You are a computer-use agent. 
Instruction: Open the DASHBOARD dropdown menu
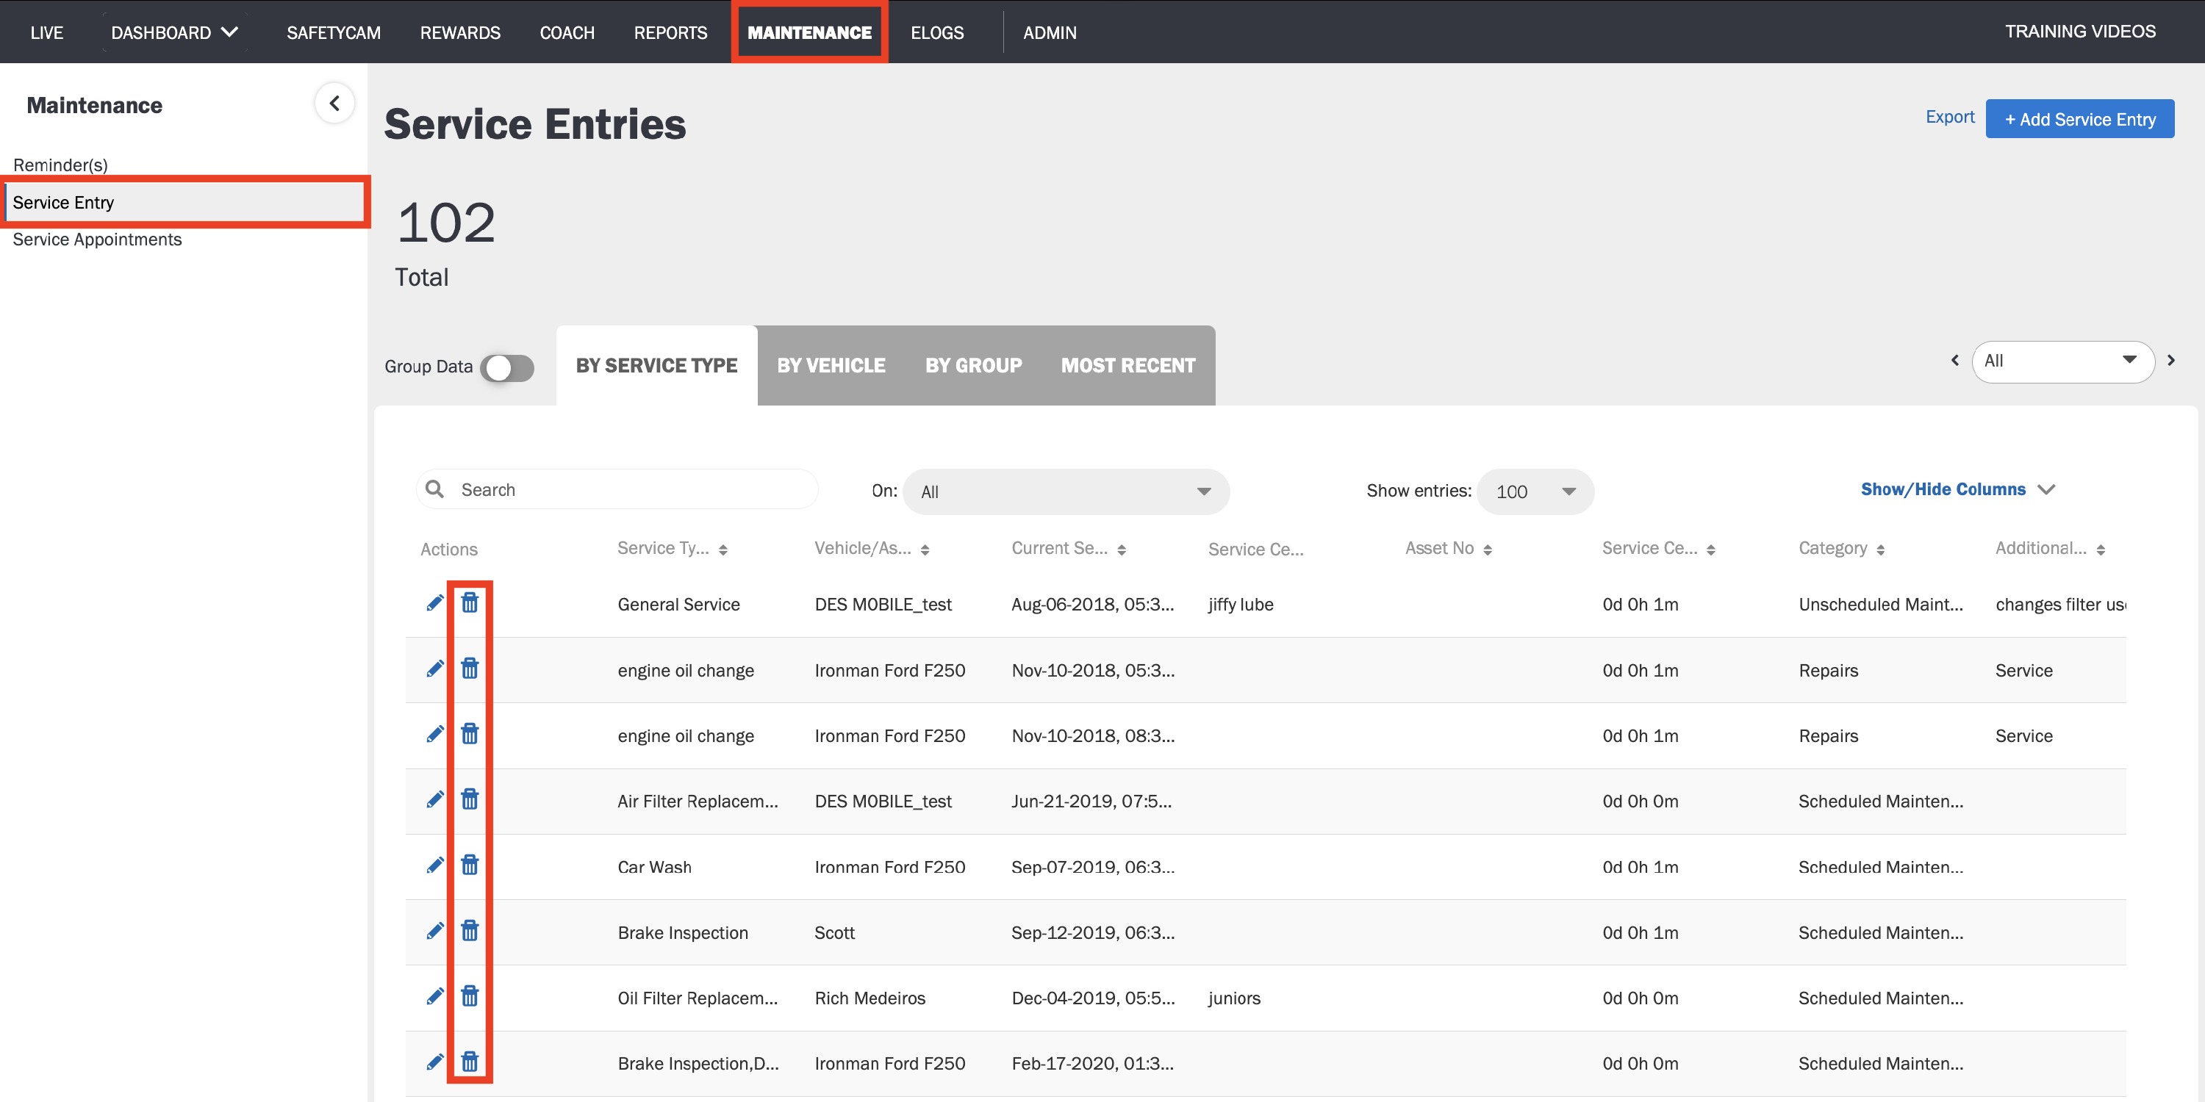pos(175,32)
